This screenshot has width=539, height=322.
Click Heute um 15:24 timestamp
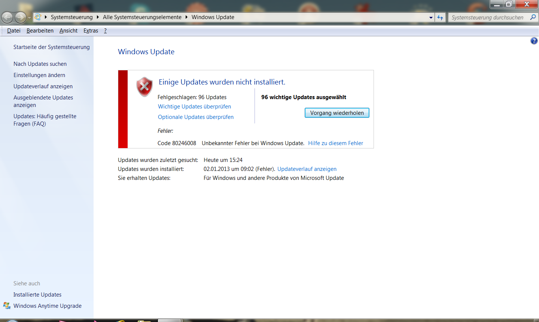pos(223,160)
